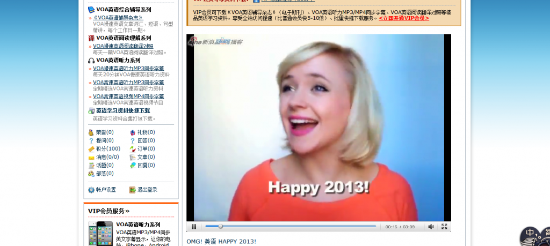Image resolution: width=550 pixels, height=246 pixels.
Task: Click the download icon beside 英语学习资料快捷下载
Action: tap(91, 111)
